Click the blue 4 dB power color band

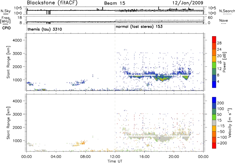pos(214,84)
